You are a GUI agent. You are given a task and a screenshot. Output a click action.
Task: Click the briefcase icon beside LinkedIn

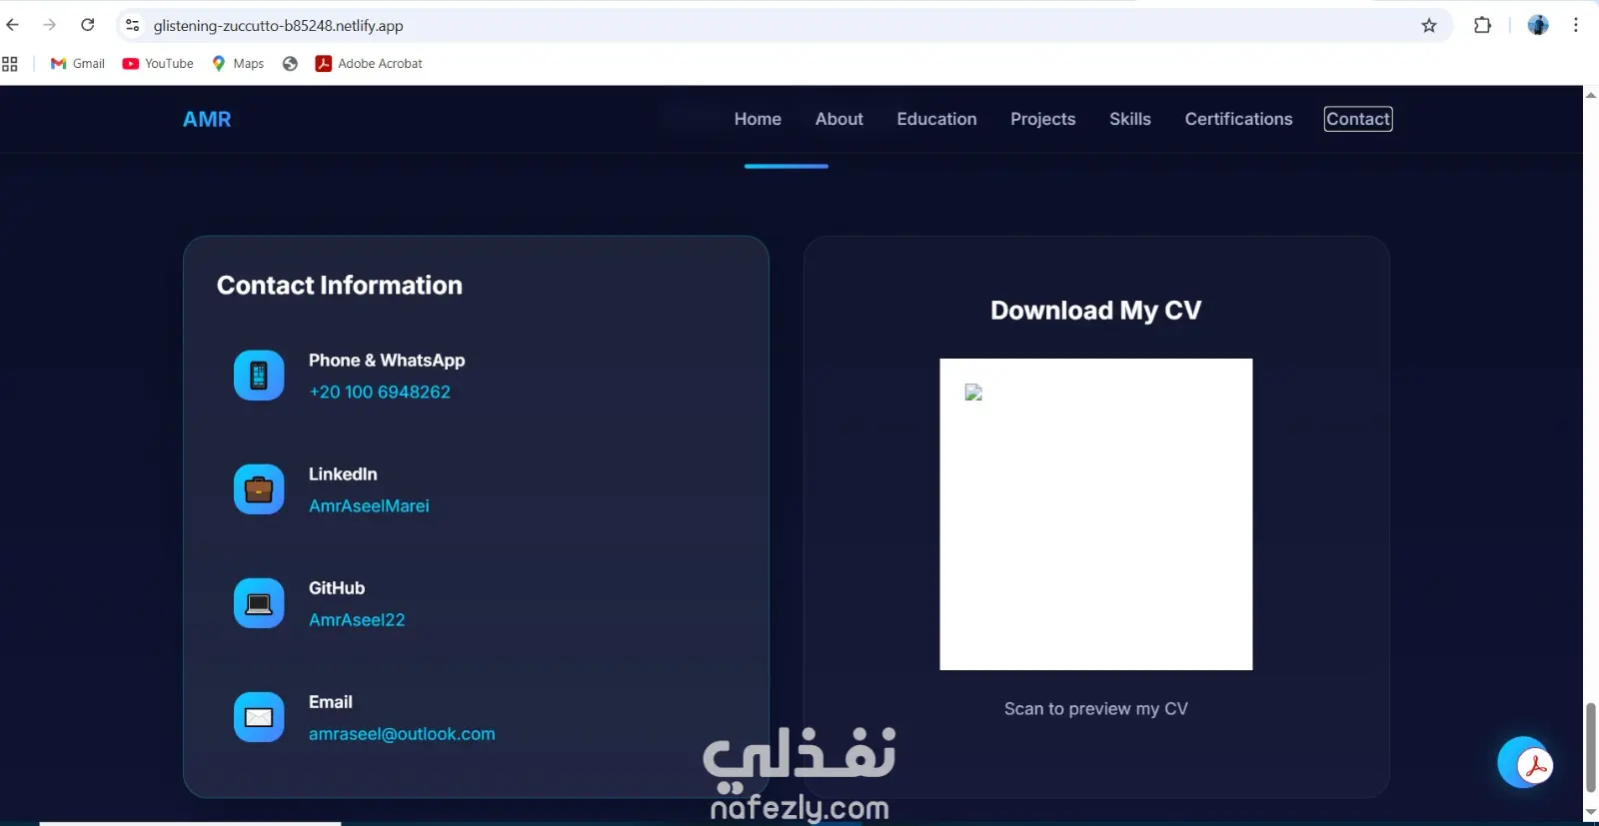click(259, 489)
